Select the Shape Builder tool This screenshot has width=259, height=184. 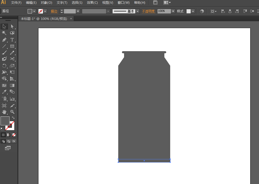tap(4, 78)
